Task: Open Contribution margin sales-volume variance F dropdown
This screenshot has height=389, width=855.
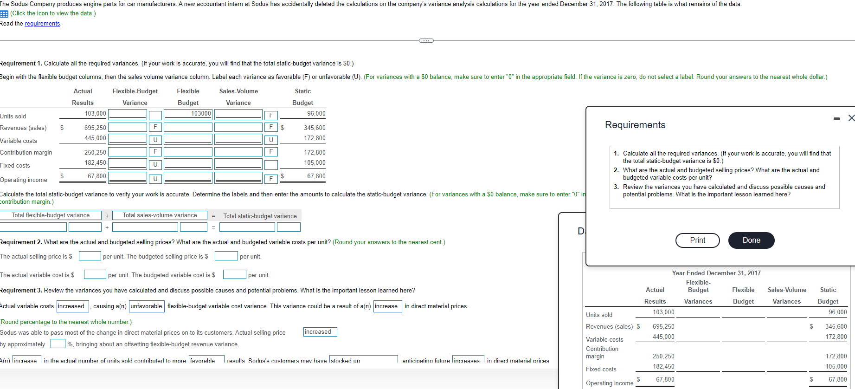Action: pyautogui.click(x=271, y=152)
